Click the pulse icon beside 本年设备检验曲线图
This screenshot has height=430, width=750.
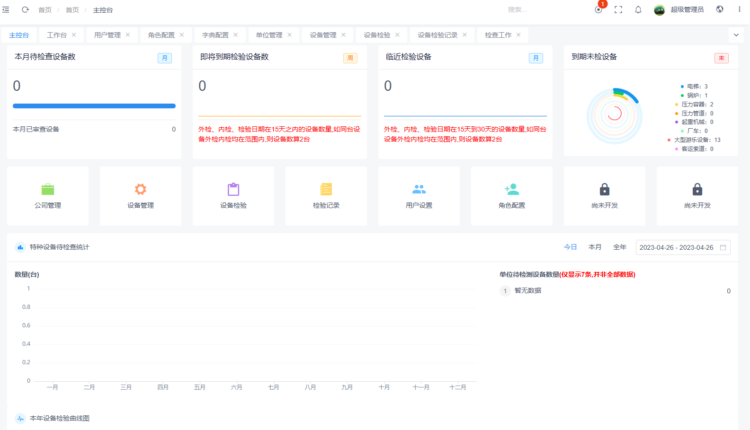tap(20, 418)
